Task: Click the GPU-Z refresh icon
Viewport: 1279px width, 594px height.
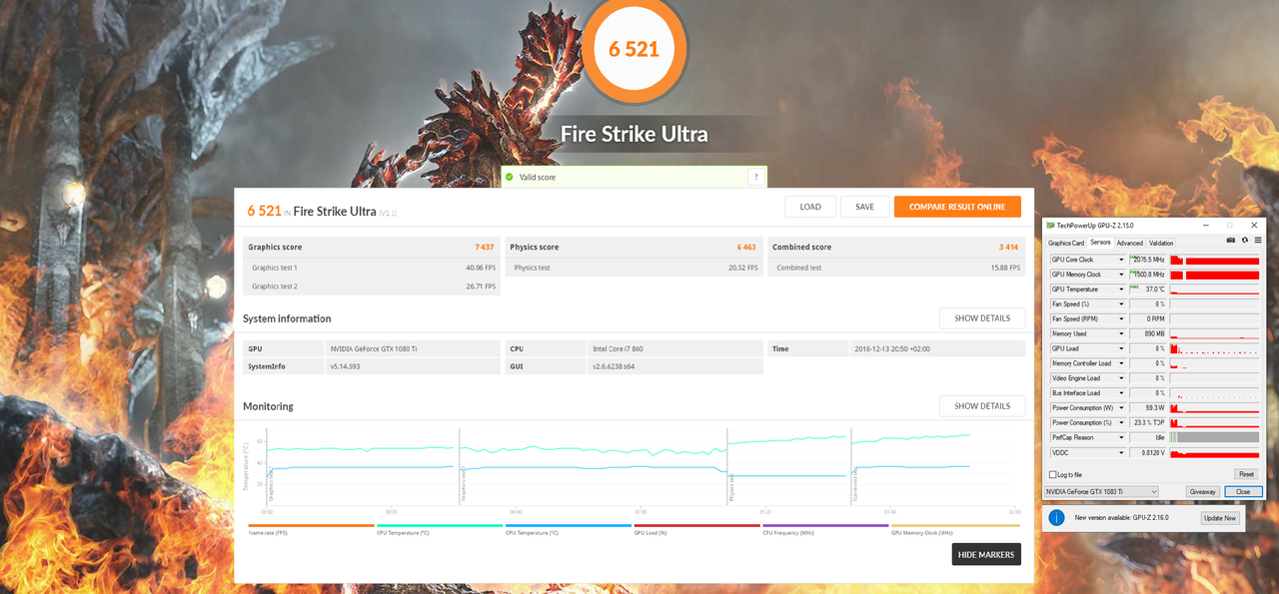Action: [1244, 240]
